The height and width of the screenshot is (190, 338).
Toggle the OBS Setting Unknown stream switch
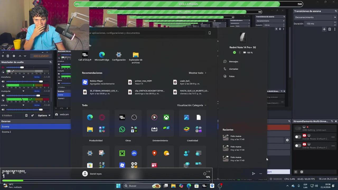(298, 128)
